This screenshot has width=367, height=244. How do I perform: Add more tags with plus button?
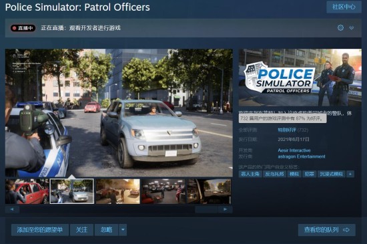click(x=350, y=174)
